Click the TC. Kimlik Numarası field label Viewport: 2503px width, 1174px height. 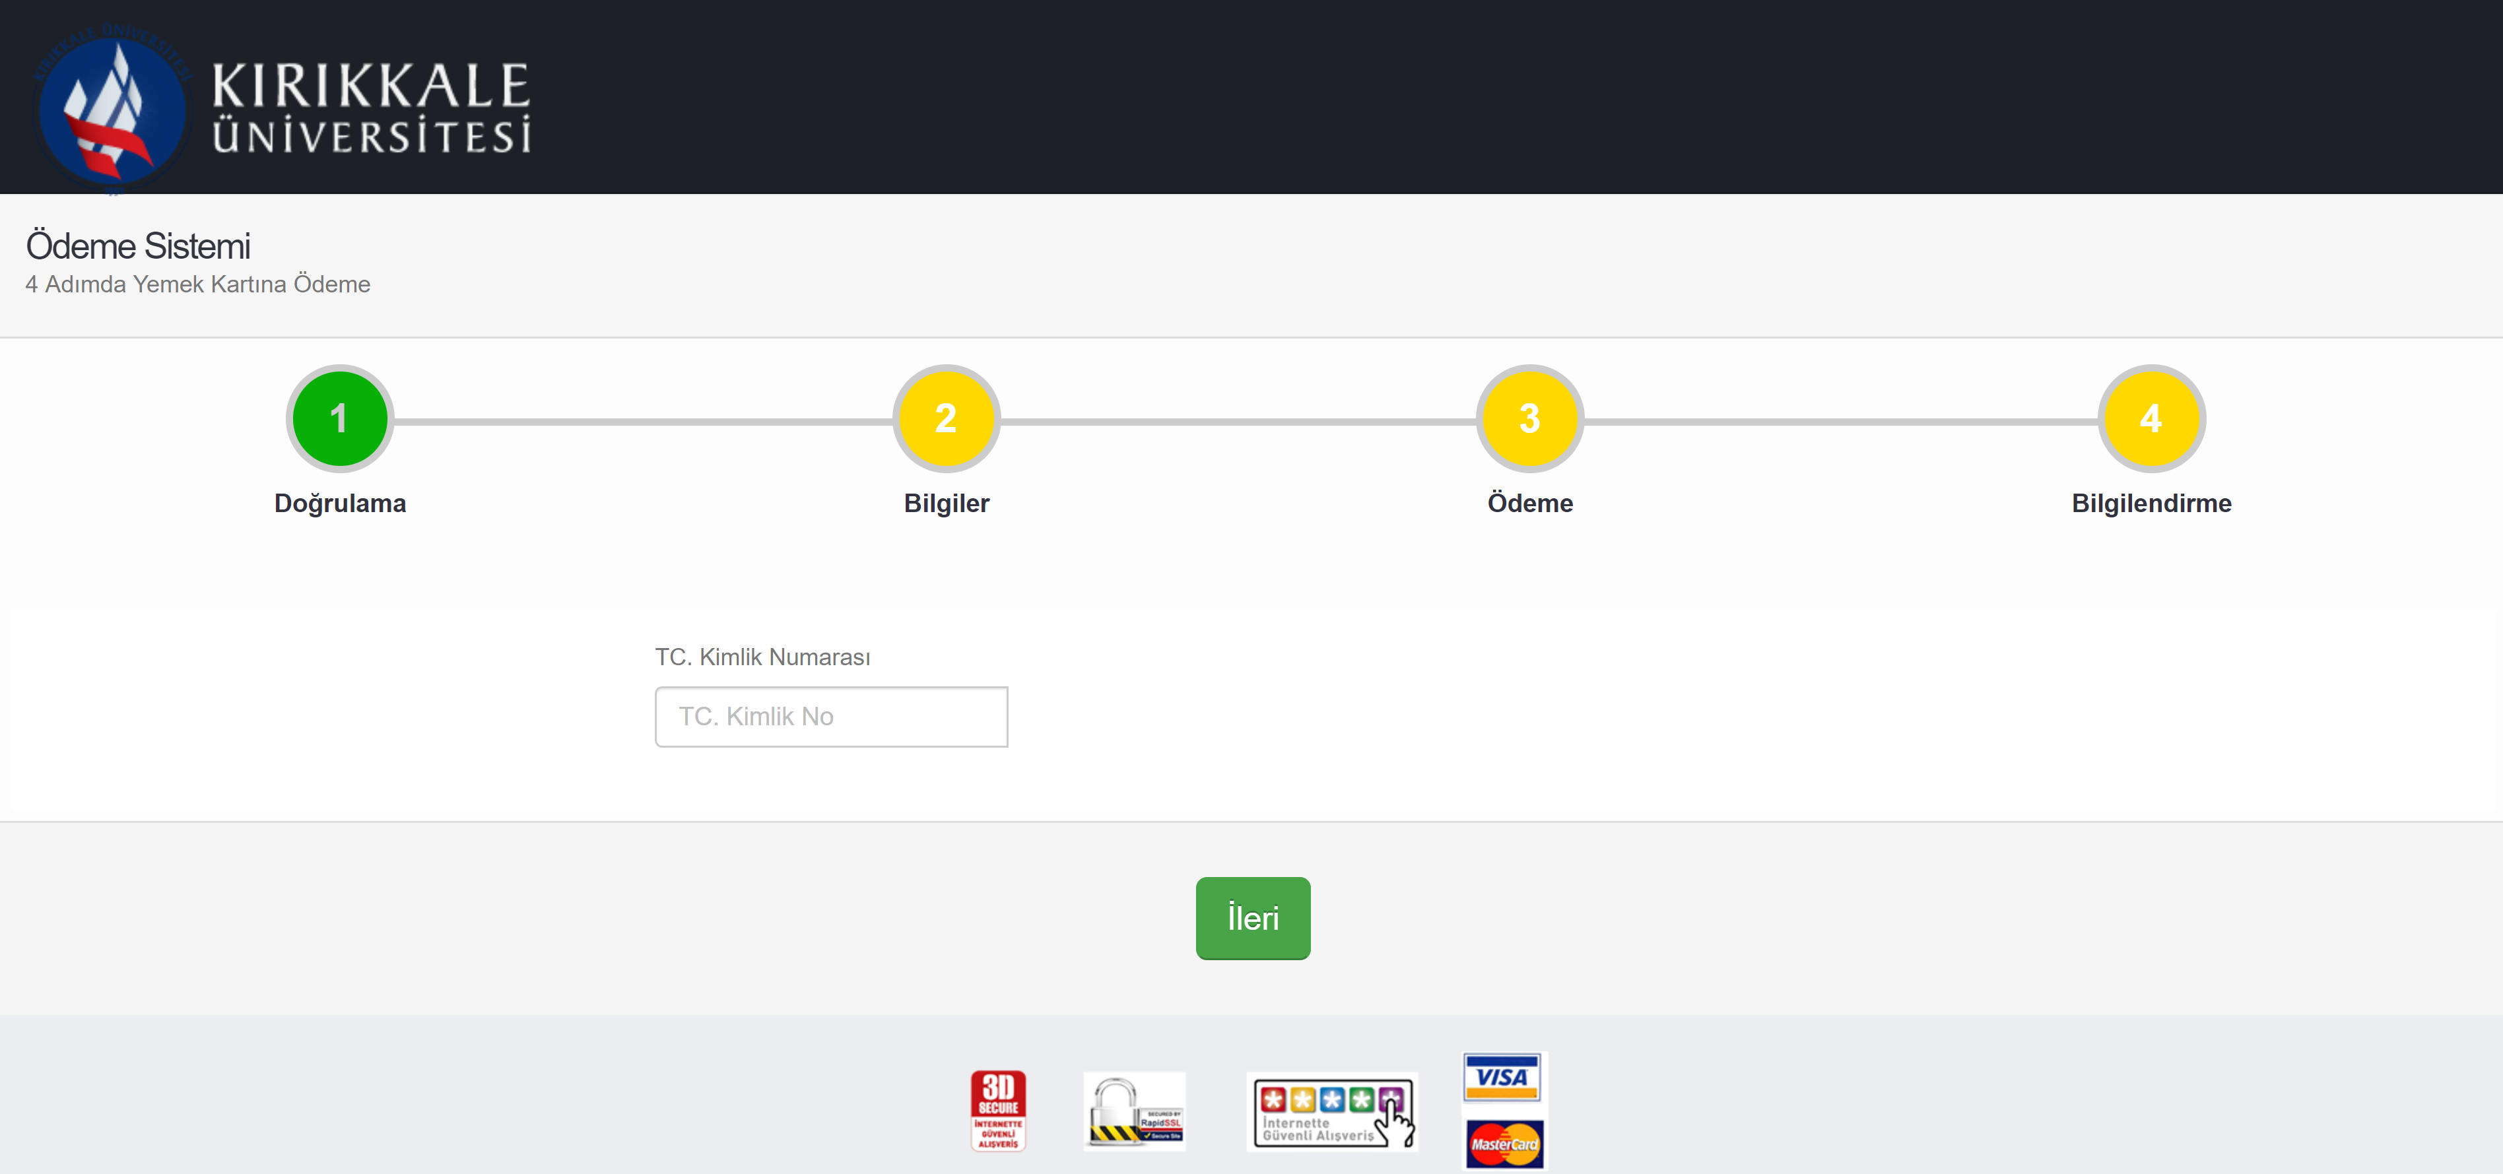pos(762,657)
